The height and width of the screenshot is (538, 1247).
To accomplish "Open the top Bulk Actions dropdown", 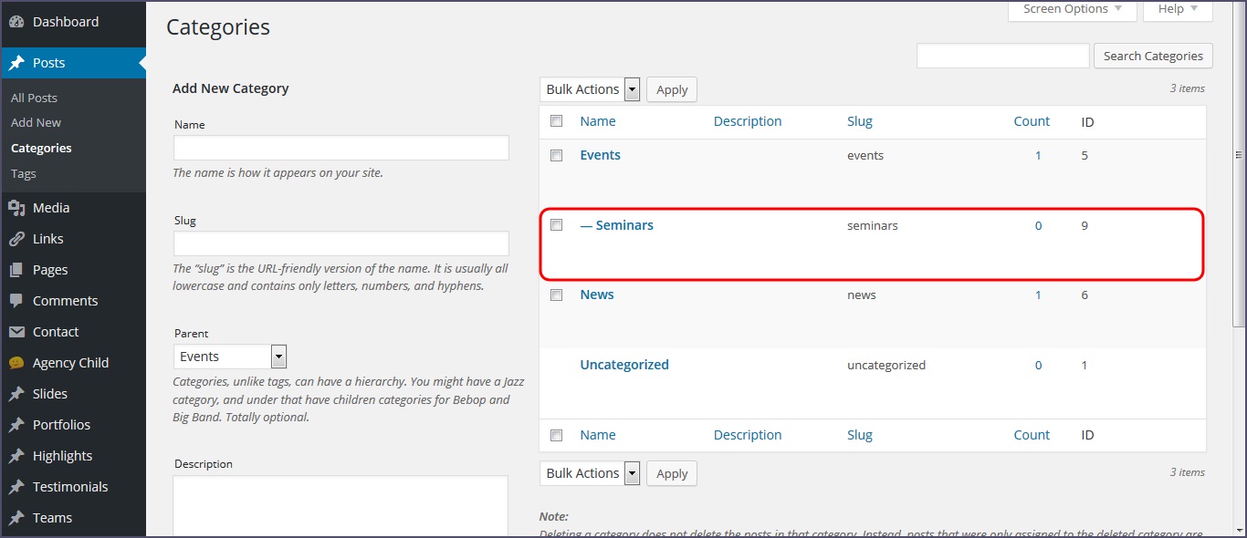I will [x=591, y=89].
